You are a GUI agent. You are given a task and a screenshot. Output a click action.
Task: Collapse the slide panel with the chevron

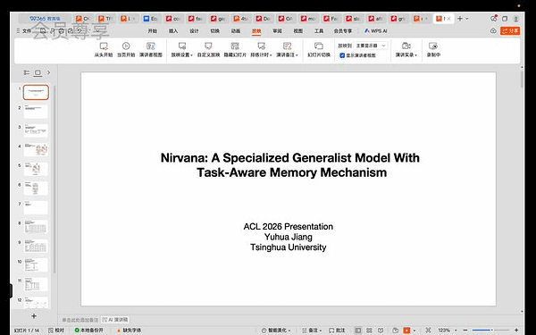click(48, 72)
